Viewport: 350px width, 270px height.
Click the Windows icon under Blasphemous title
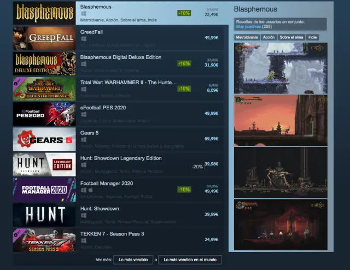pyautogui.click(x=84, y=14)
